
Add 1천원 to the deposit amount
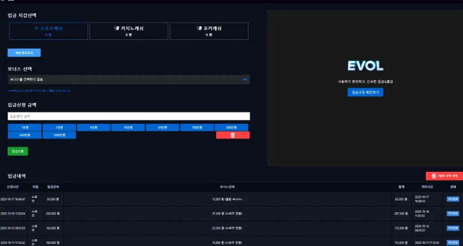25,127
